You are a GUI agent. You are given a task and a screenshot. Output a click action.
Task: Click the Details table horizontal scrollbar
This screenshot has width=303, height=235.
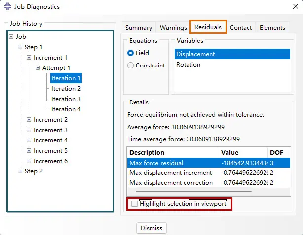(193, 192)
